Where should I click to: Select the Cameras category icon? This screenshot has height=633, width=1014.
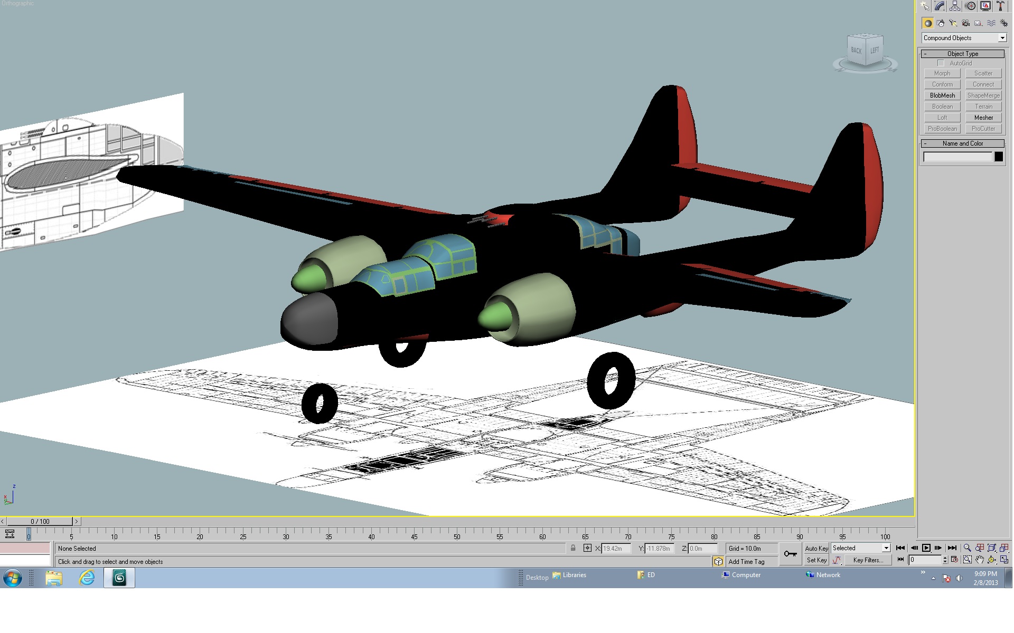click(x=966, y=23)
